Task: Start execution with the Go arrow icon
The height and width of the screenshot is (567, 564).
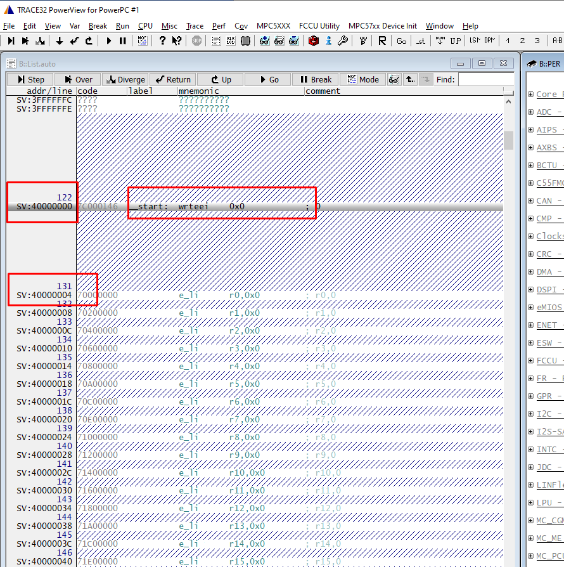Action: click(x=109, y=41)
